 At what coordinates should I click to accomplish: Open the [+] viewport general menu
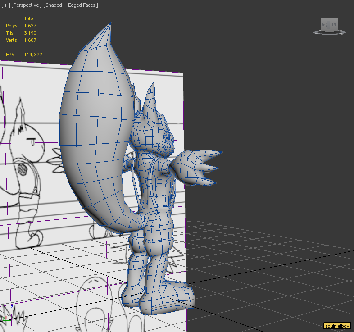click(6, 5)
